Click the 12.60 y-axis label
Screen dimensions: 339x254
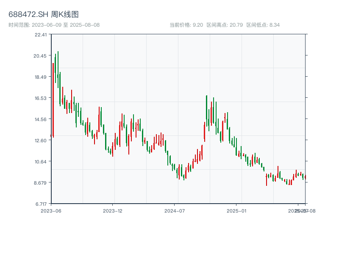pyautogui.click(x=40, y=141)
